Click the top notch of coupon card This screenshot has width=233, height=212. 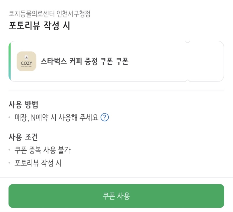tap(188, 42)
